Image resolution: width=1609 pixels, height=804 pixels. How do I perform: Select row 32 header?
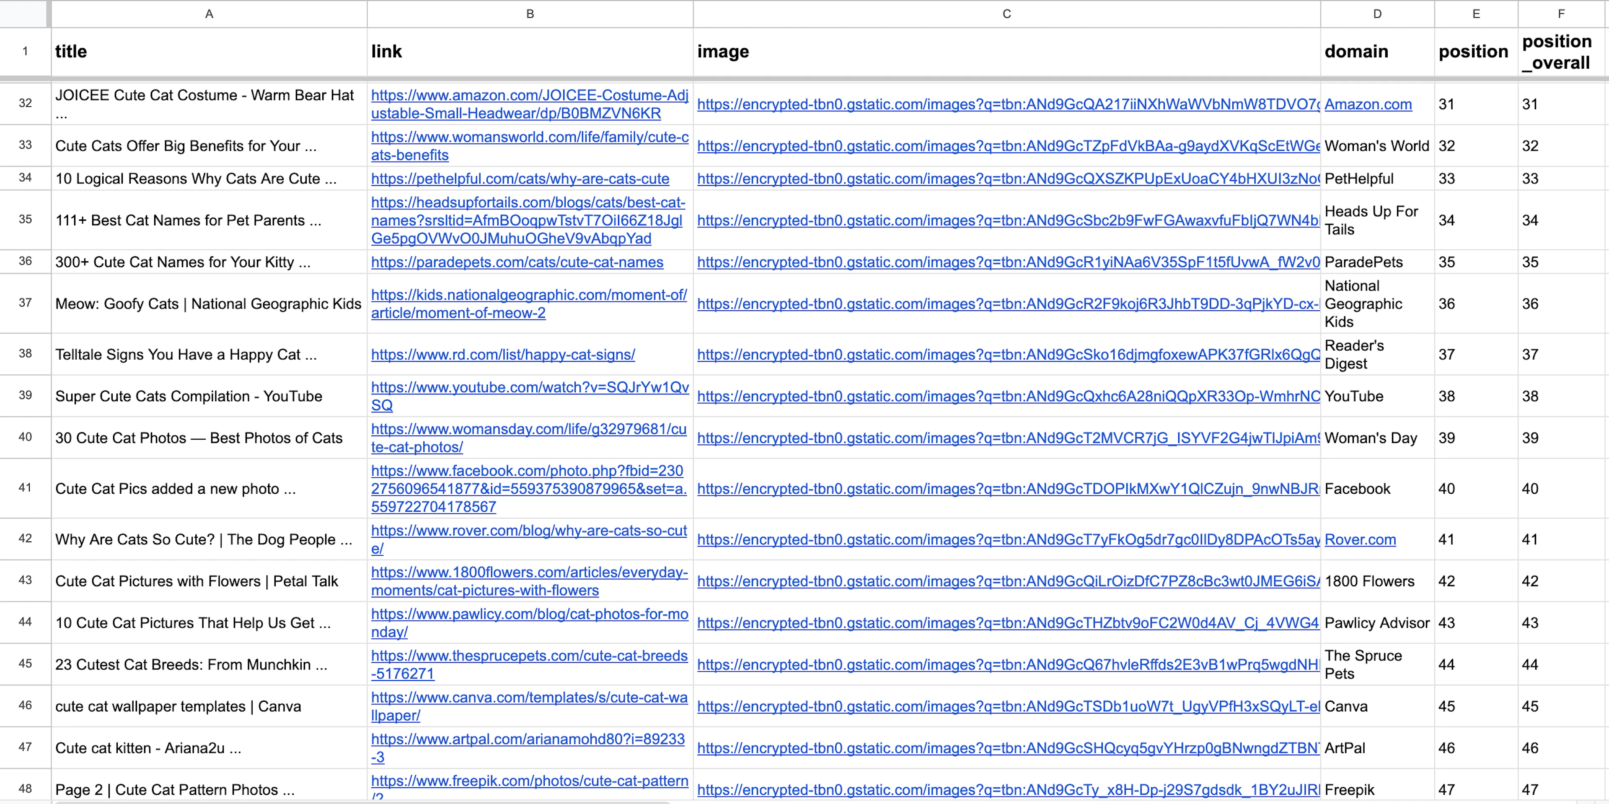25,103
